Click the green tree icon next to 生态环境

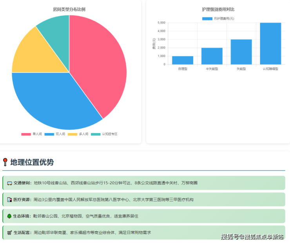9,216
